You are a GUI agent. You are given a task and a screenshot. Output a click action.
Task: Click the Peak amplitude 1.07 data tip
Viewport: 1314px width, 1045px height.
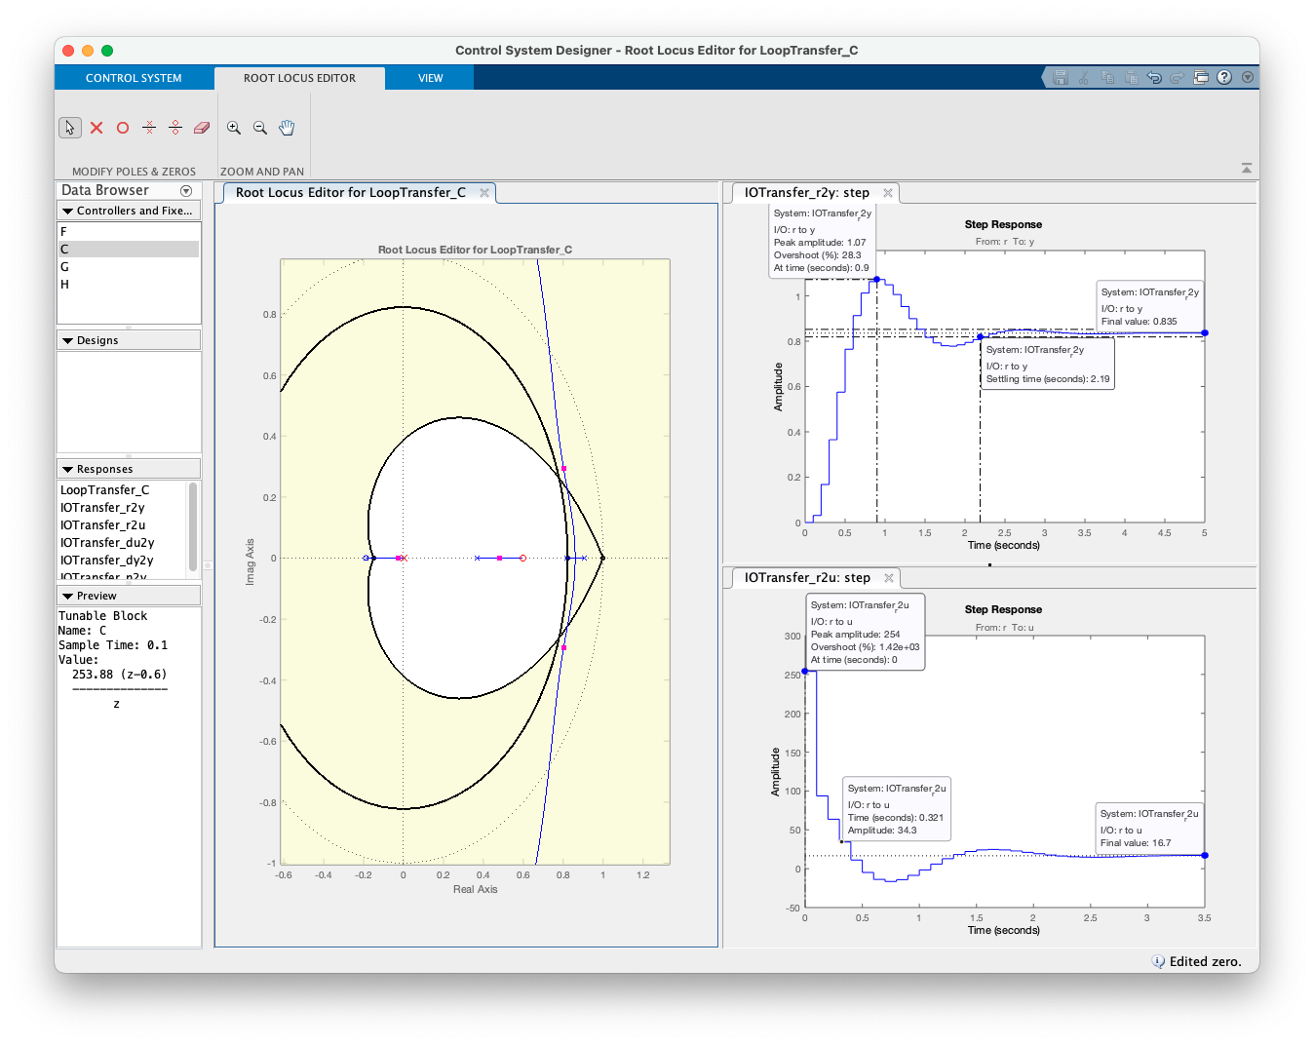pyautogui.click(x=822, y=241)
